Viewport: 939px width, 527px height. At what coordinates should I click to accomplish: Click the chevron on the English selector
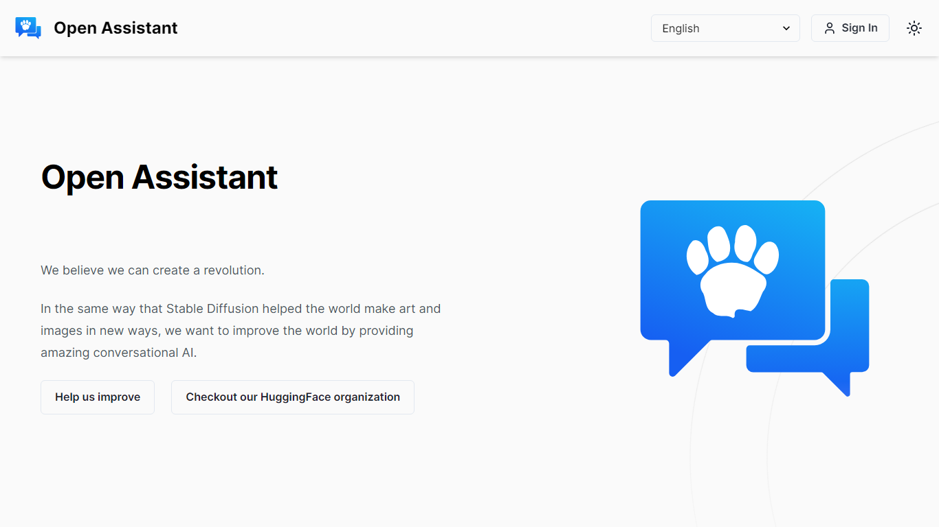pyautogui.click(x=786, y=28)
